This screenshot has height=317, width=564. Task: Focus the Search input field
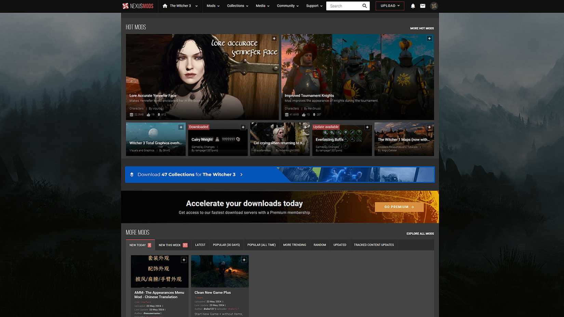[344, 6]
